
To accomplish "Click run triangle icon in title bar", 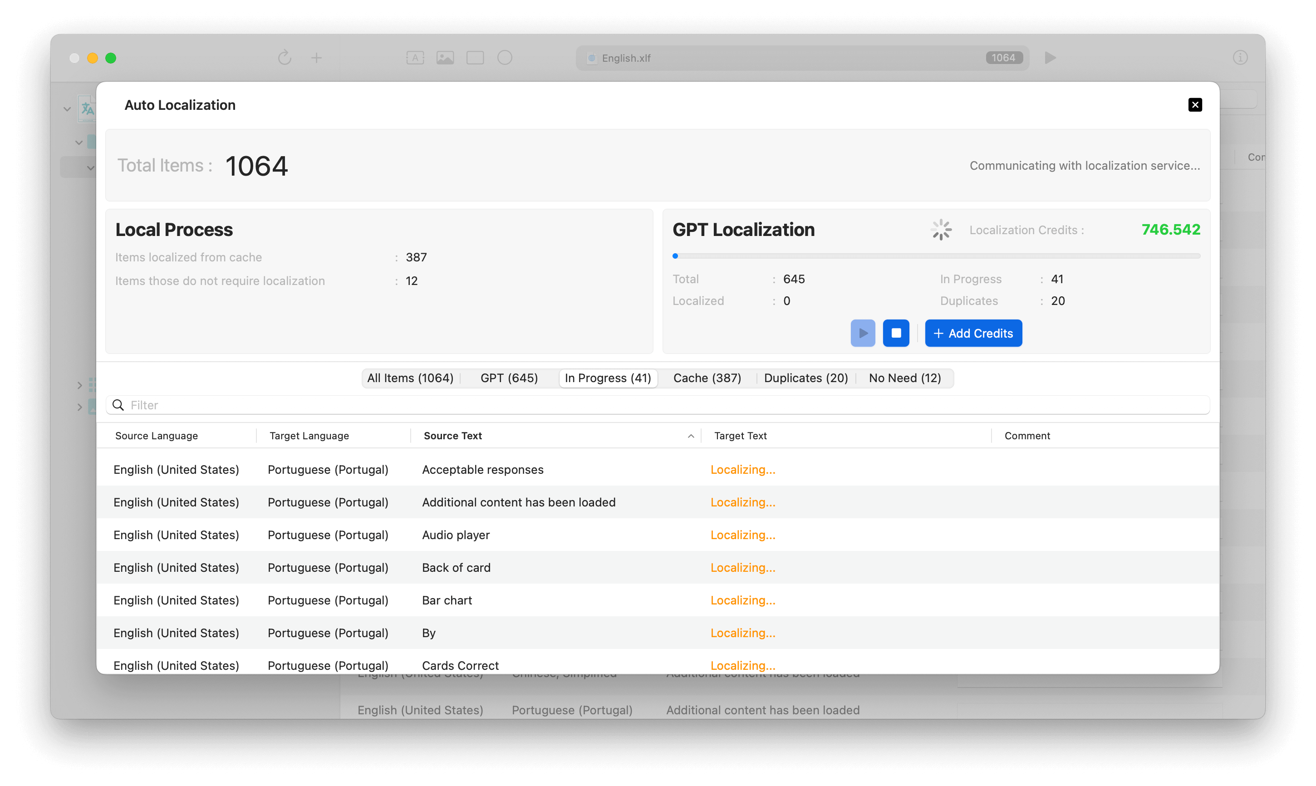I will pyautogui.click(x=1050, y=58).
